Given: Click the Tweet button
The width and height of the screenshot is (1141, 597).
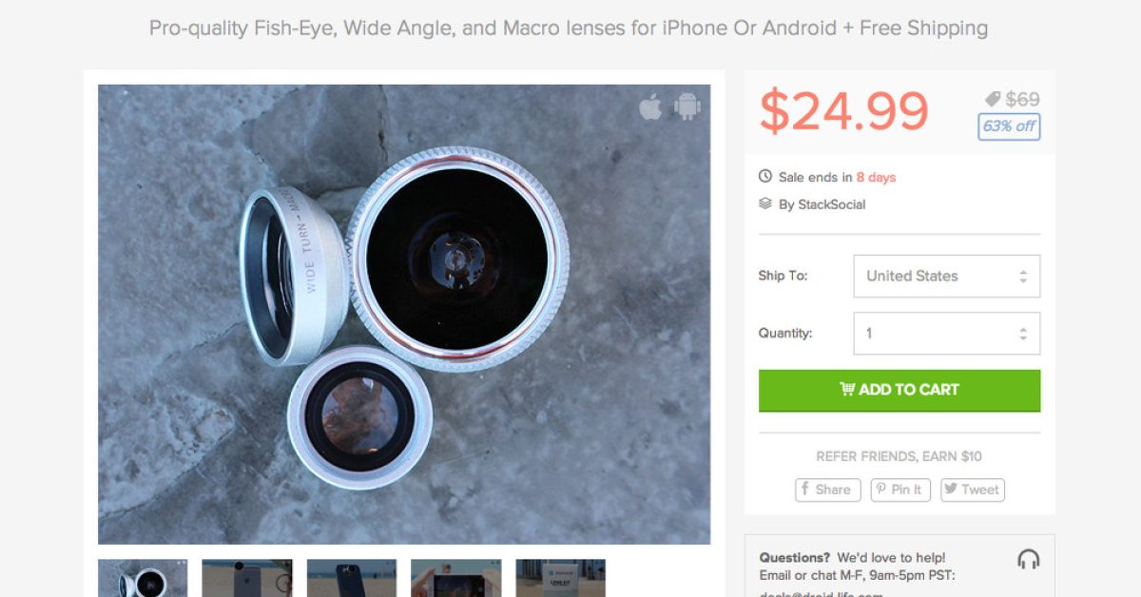Looking at the screenshot, I should 972,490.
